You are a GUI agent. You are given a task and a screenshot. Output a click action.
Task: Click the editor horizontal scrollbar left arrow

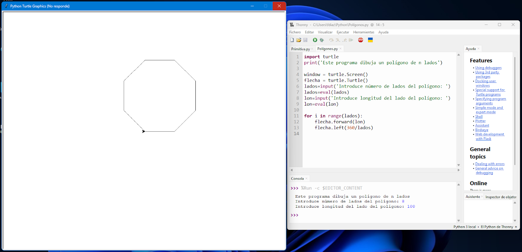point(292,170)
